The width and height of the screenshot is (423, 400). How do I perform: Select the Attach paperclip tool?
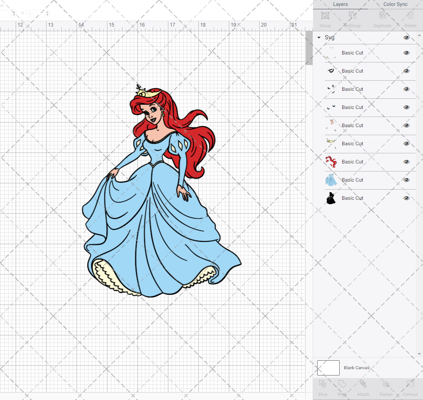[363, 384]
